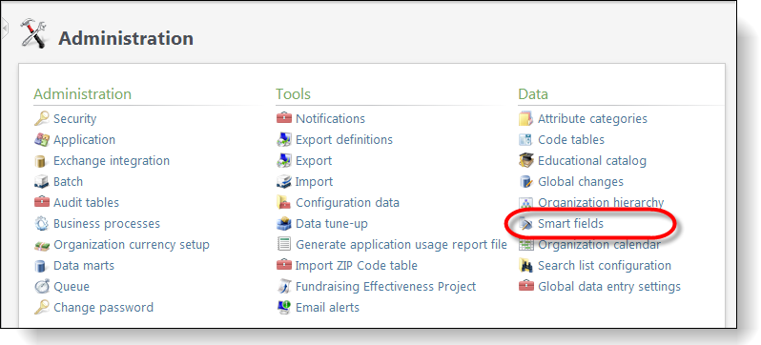Open Code tables under Data

click(x=570, y=140)
